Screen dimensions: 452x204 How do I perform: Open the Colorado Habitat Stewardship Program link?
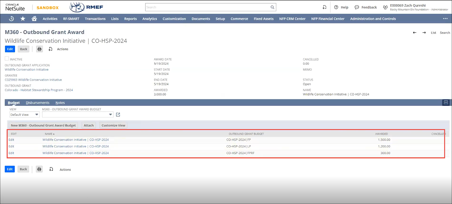pos(39,90)
